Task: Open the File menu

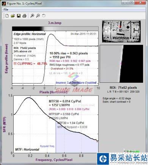Action: click(6, 9)
